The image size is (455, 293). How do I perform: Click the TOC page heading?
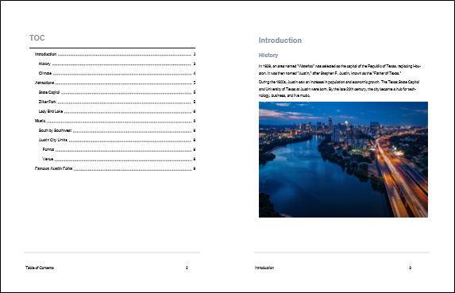(x=37, y=38)
